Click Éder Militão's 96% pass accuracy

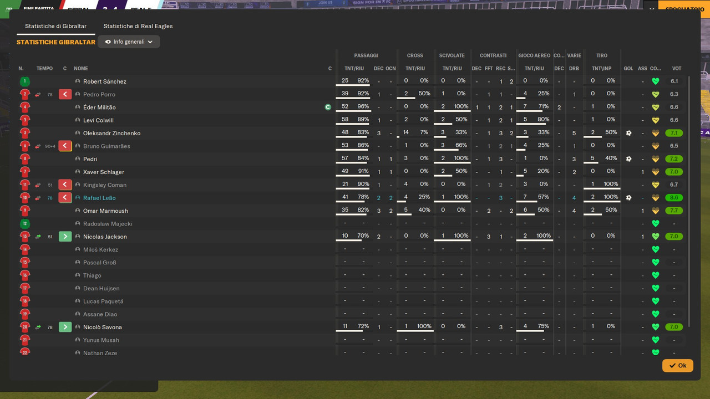tap(363, 106)
